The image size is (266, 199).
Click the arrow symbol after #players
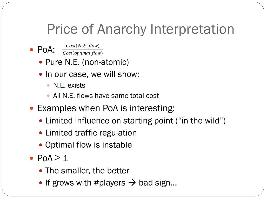[x=132, y=183]
